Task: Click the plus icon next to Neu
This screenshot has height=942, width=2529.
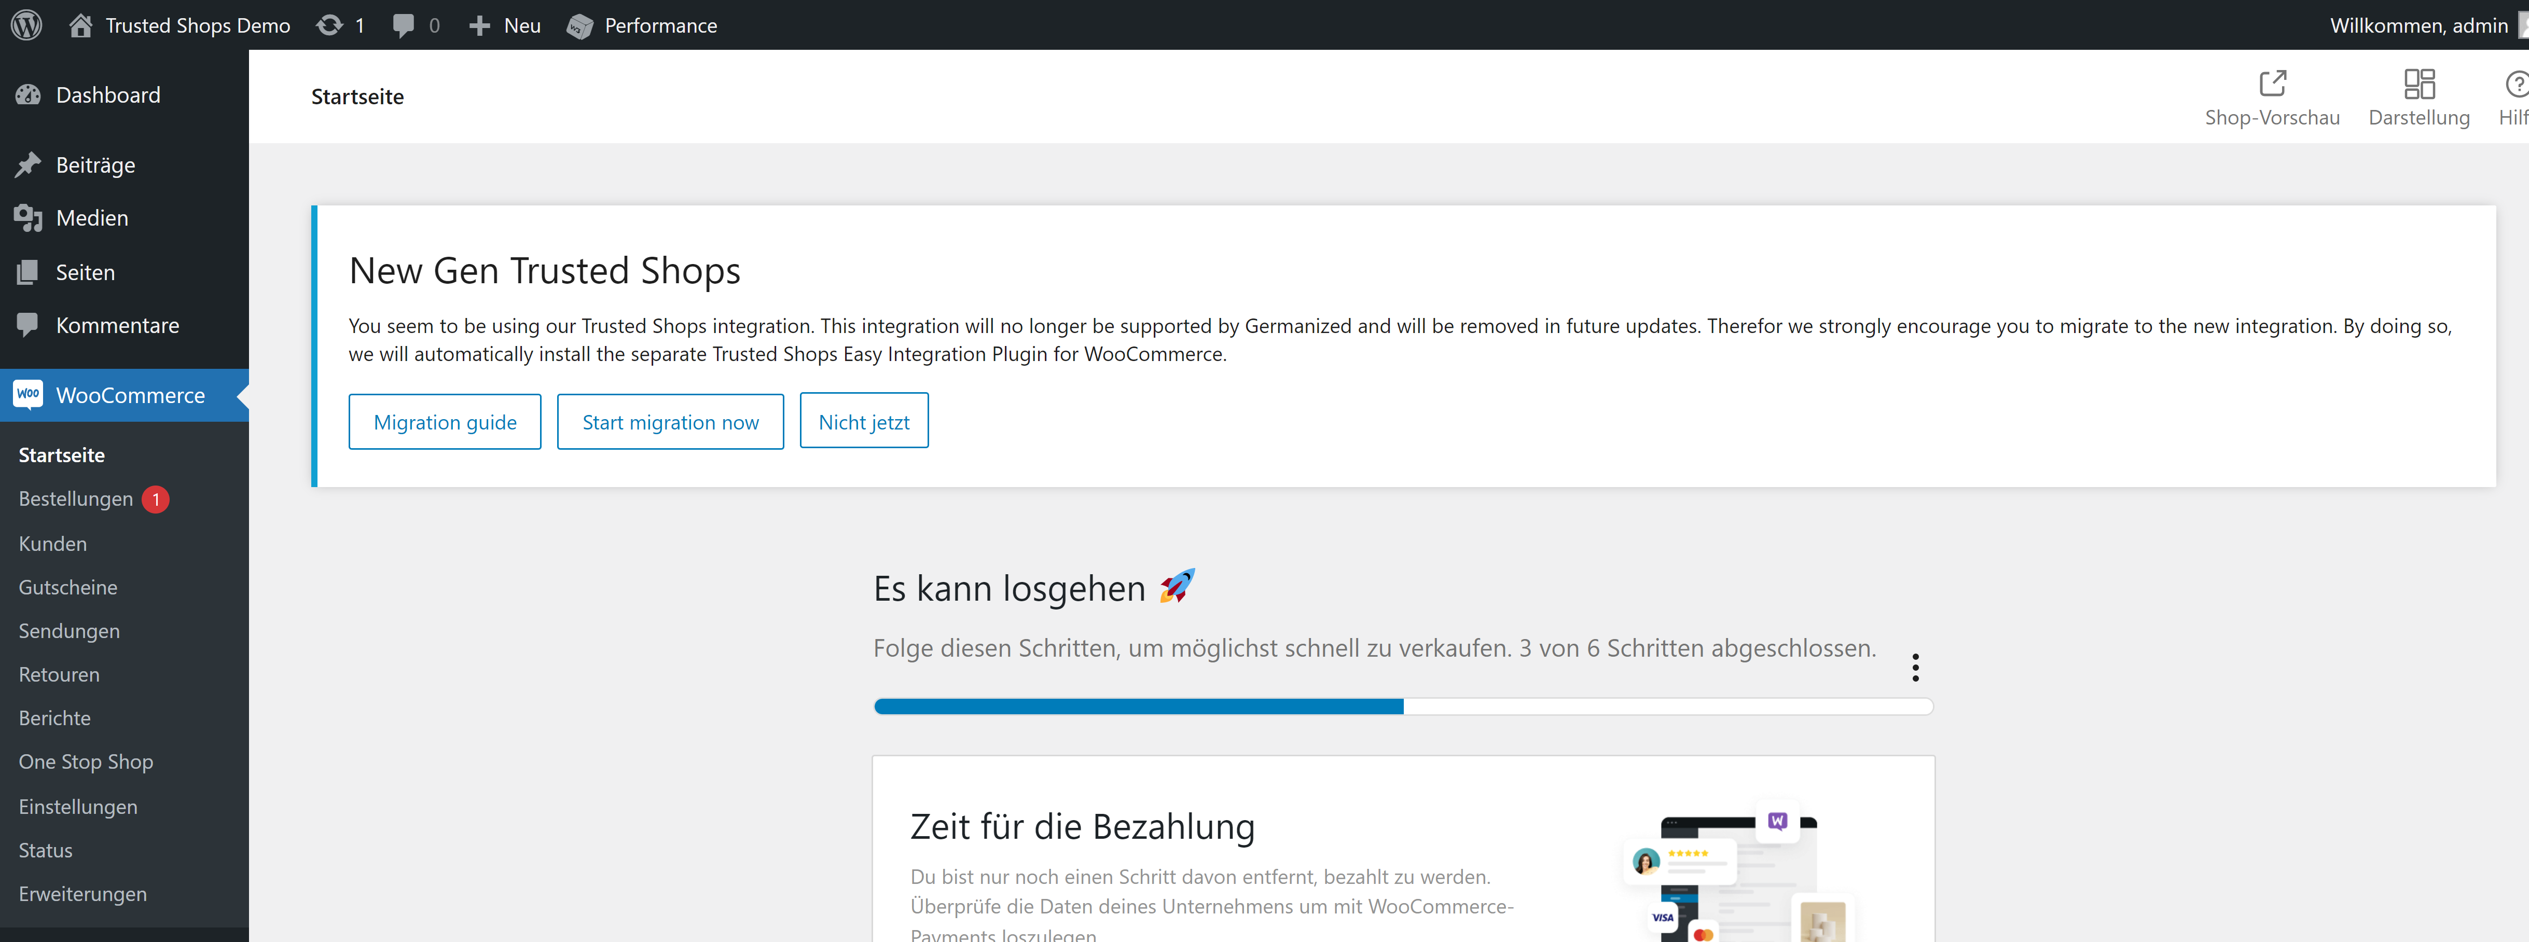Action: click(x=479, y=25)
